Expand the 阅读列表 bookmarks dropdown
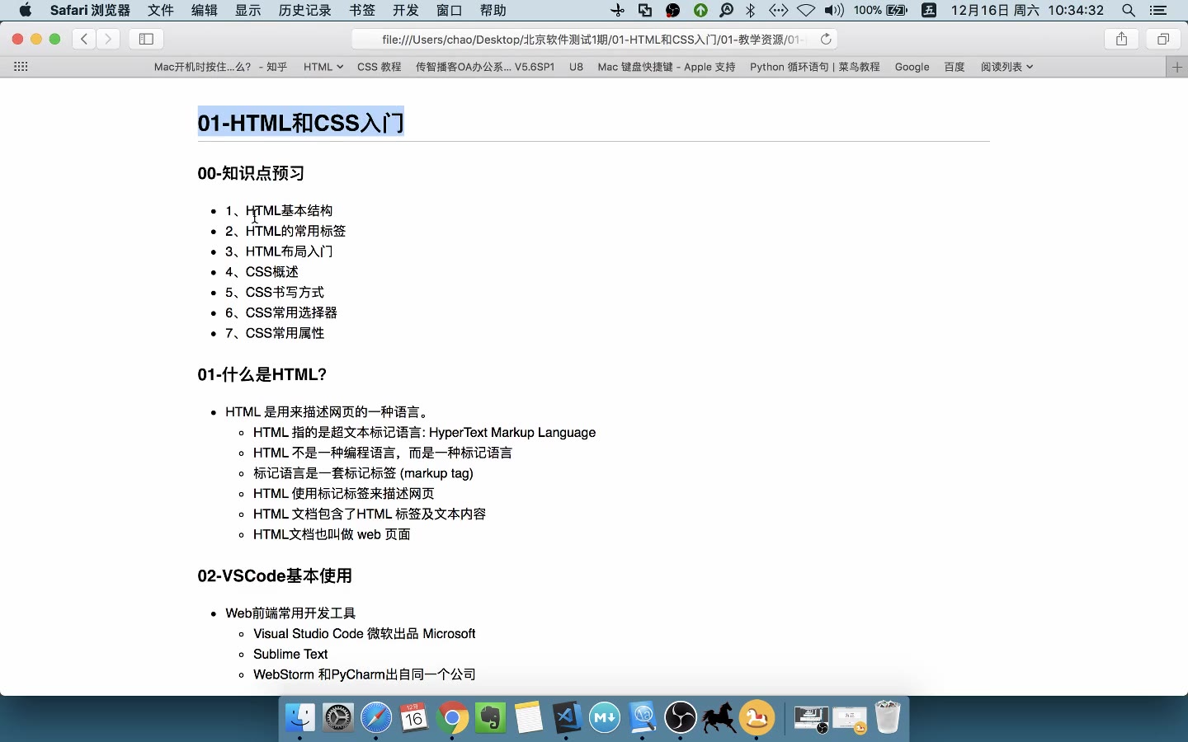 [x=1006, y=67]
